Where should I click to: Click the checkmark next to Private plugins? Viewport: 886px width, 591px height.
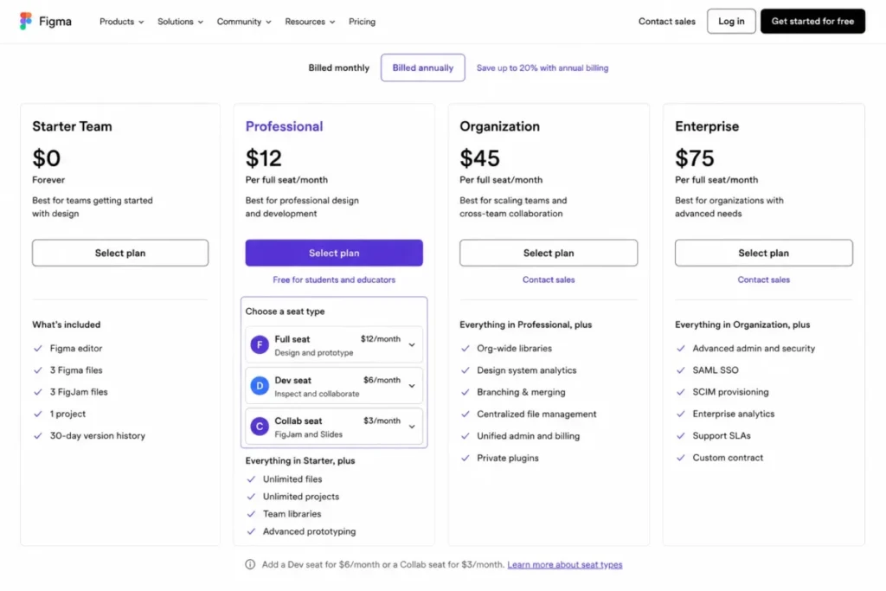[x=465, y=459]
